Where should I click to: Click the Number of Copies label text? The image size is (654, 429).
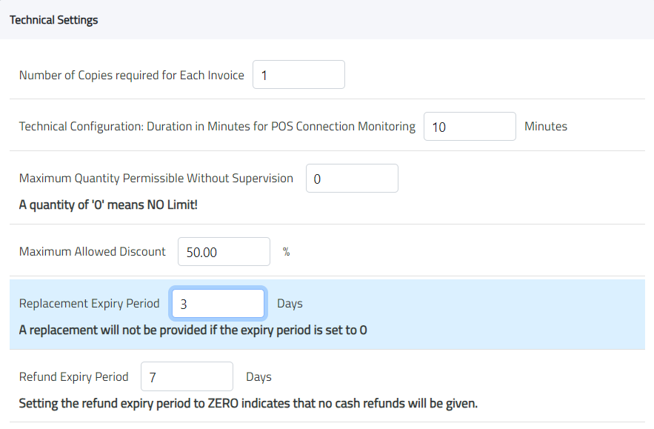tap(132, 75)
